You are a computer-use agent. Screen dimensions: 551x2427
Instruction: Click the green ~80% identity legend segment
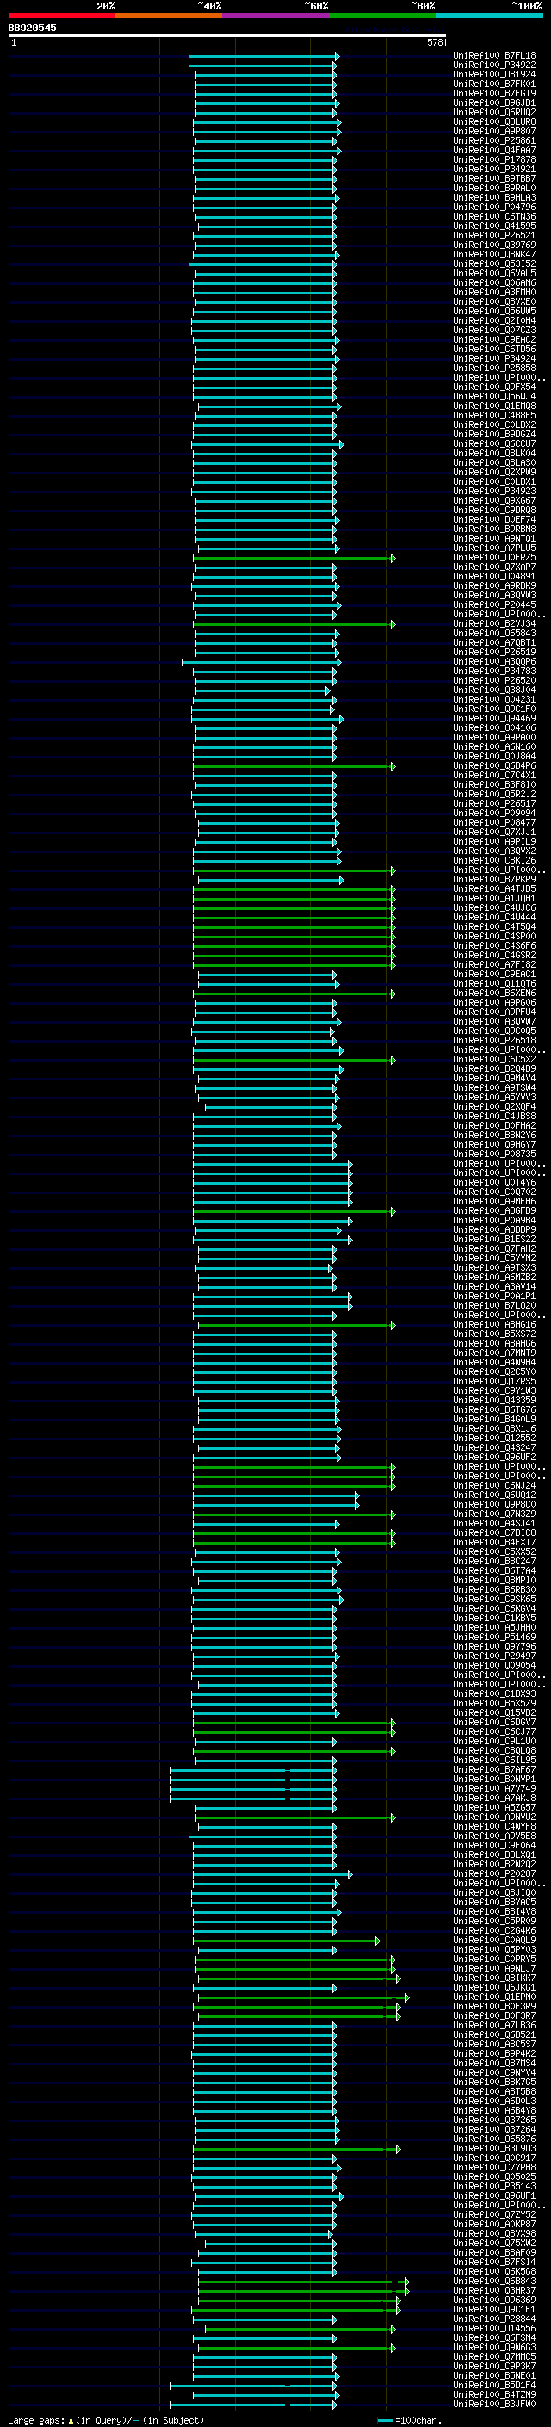[382, 15]
